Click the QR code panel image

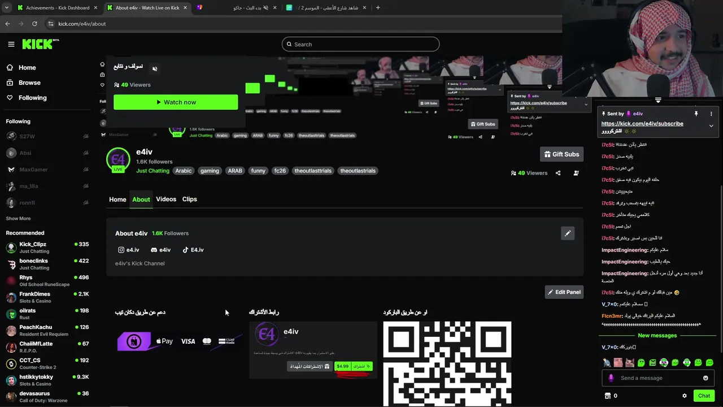pyautogui.click(x=447, y=363)
